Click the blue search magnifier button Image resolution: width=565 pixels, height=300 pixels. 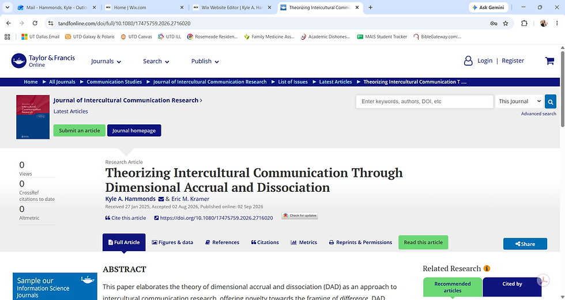[550, 101]
